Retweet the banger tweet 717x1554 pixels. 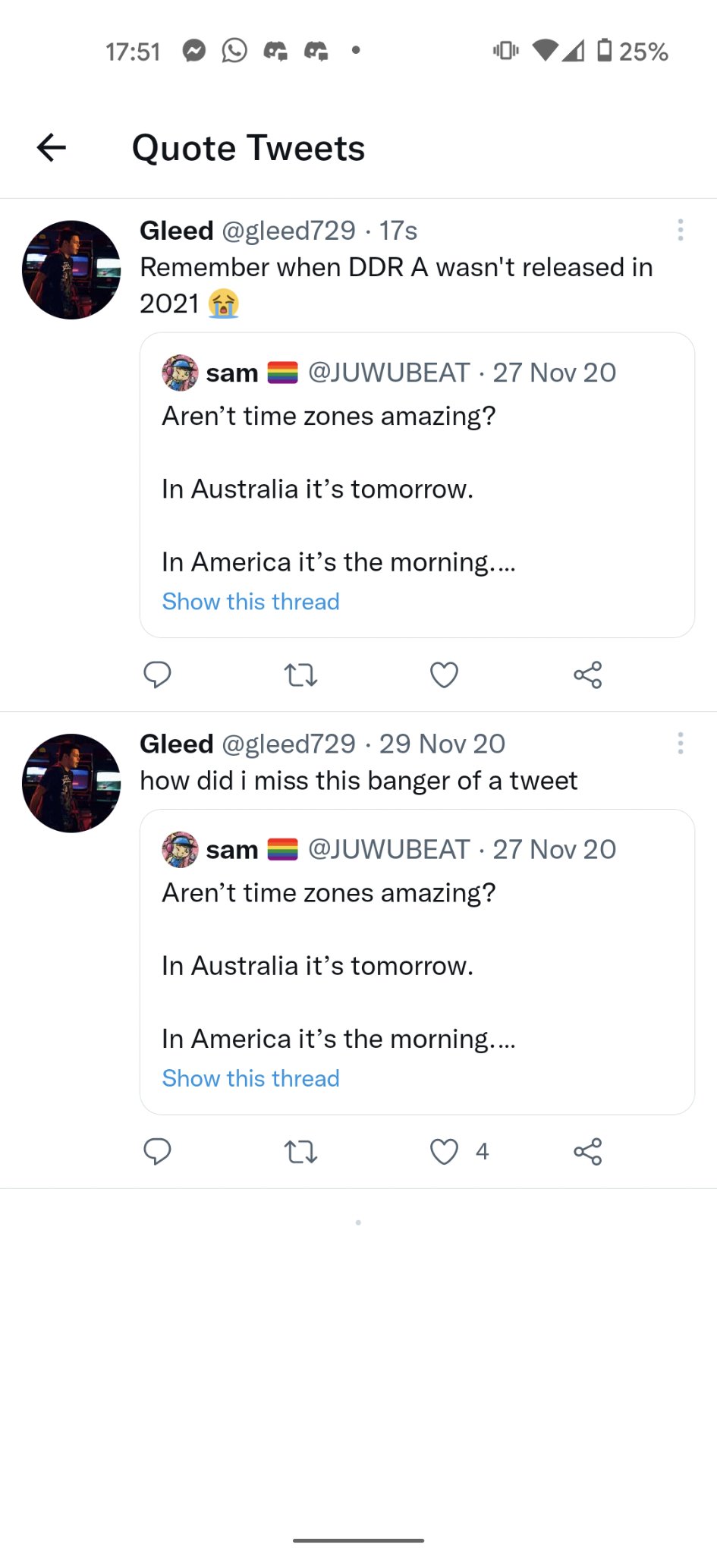coord(300,1152)
